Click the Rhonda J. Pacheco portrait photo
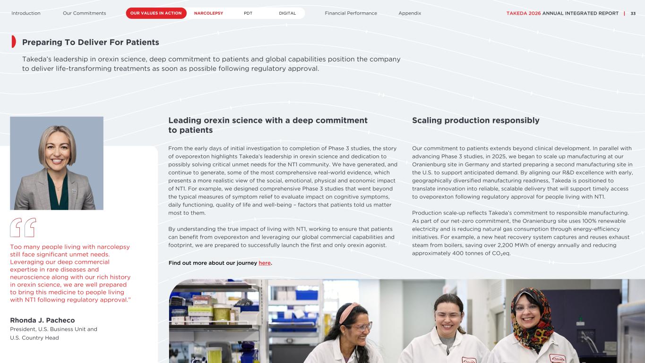This screenshot has height=363, width=645. click(x=57, y=163)
